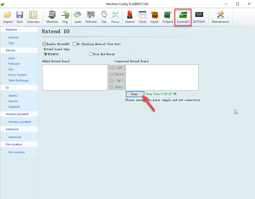Open General in the sidebar
This screenshot has height=199, width=255.
coord(13,37)
